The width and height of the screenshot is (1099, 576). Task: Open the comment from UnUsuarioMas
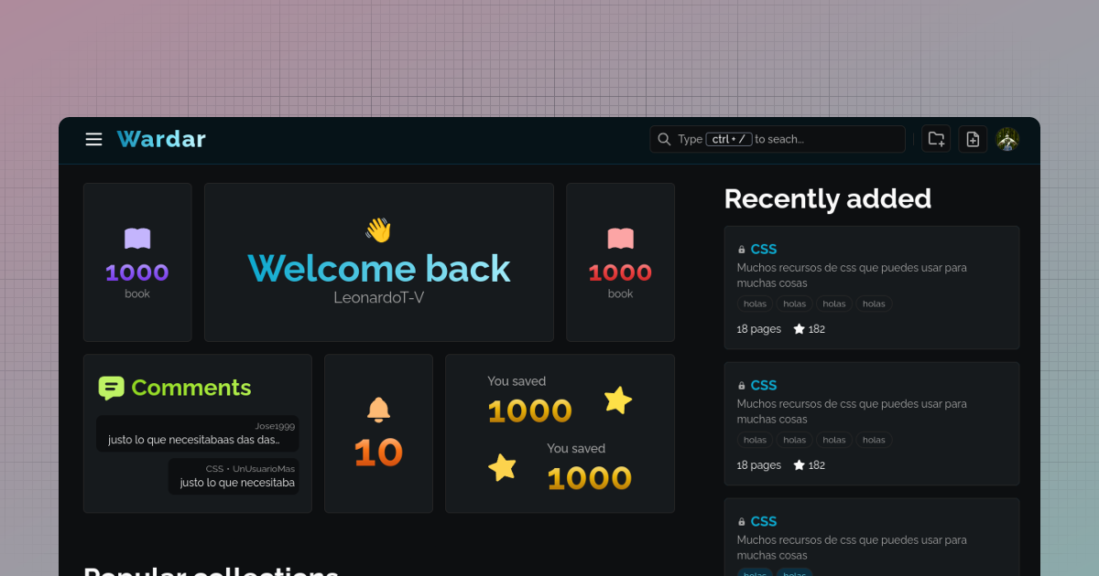tap(234, 476)
